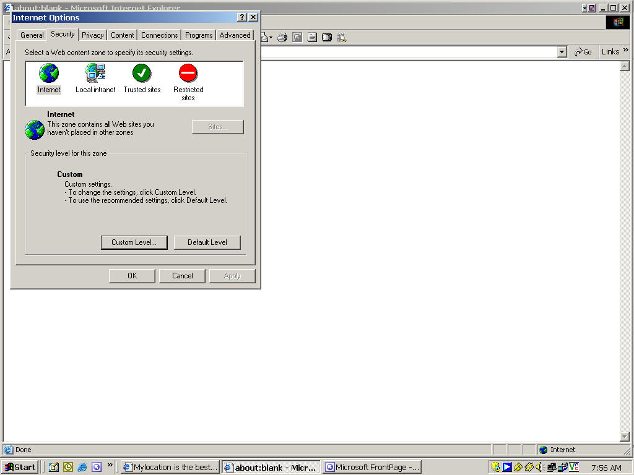Click the network computers tray icon
Screen dimensions: 634x475
pyautogui.click(x=551, y=468)
